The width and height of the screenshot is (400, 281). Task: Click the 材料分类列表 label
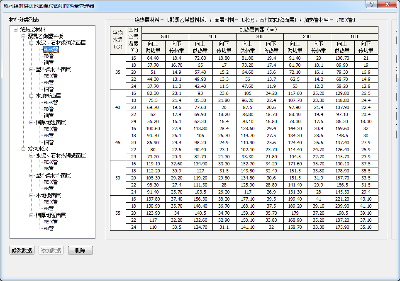(x=24, y=19)
